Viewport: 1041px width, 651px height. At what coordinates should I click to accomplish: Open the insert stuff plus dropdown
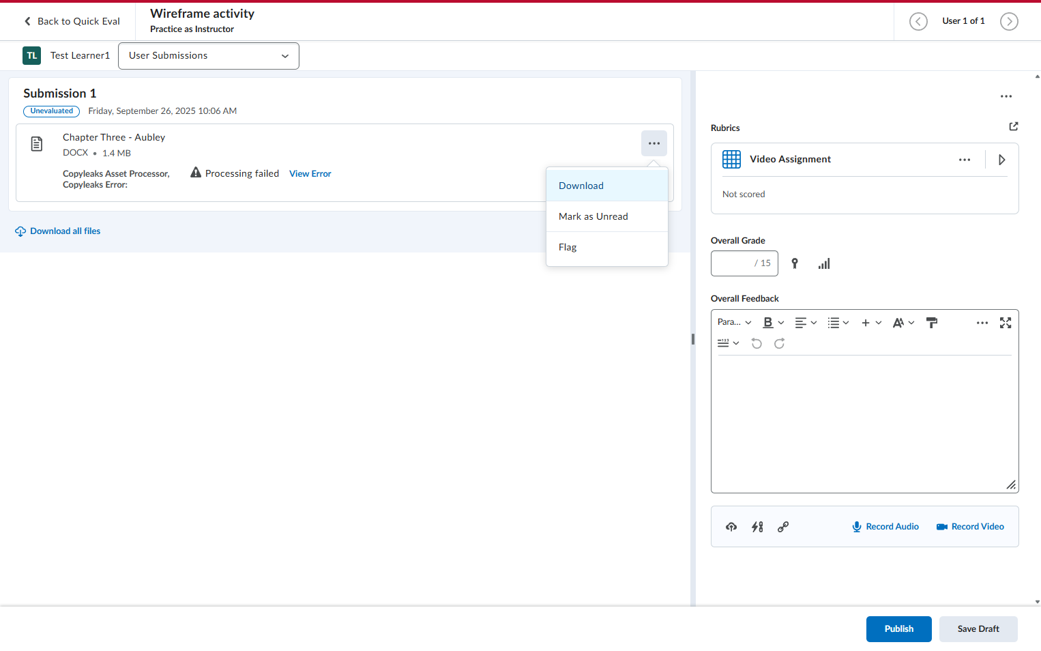coord(871,323)
